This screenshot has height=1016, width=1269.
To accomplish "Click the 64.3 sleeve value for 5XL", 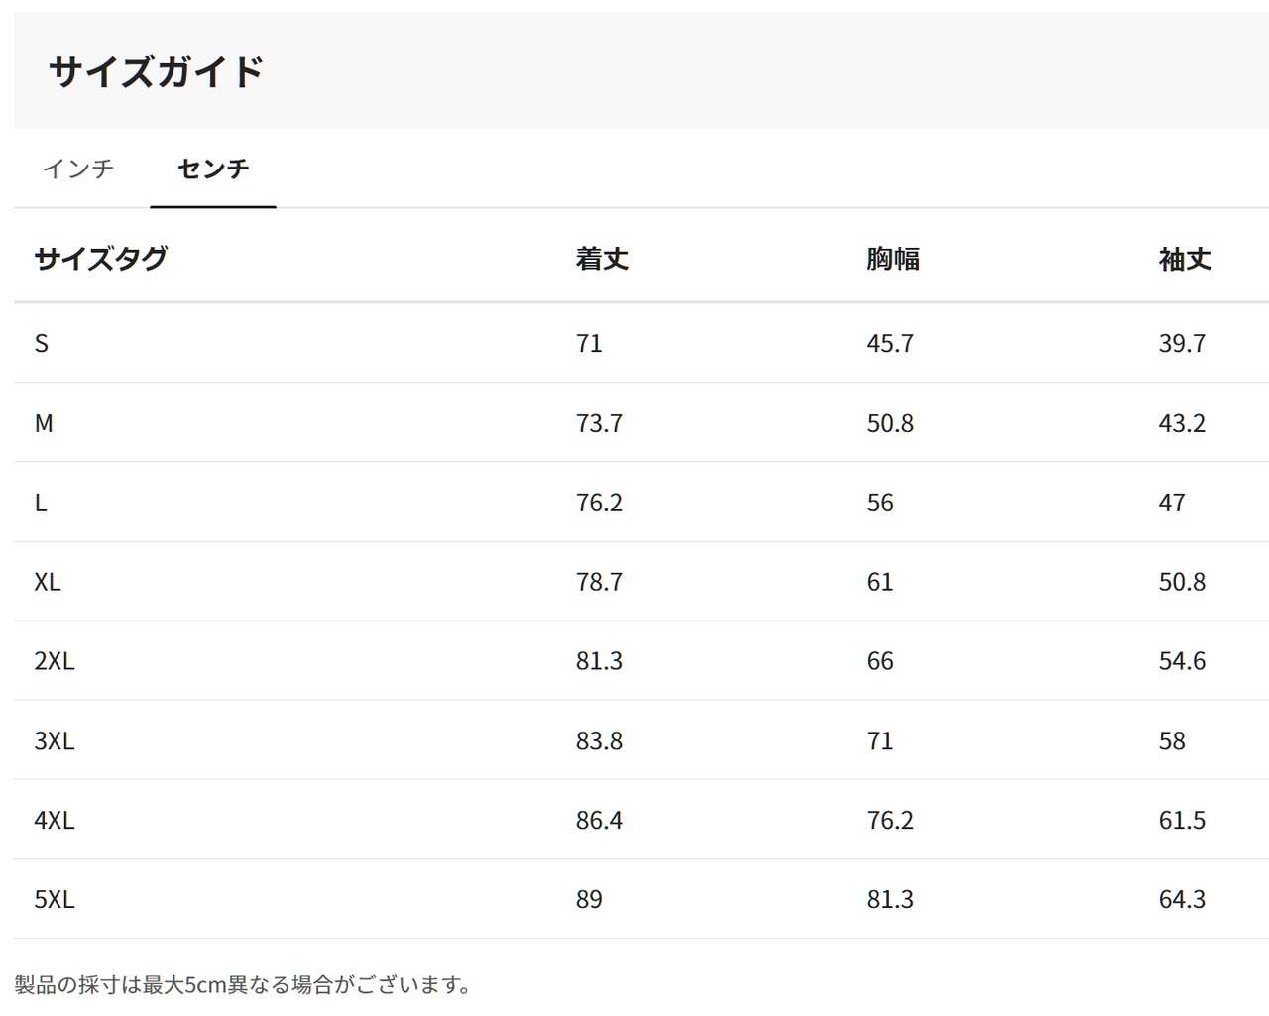I will click(1182, 899).
